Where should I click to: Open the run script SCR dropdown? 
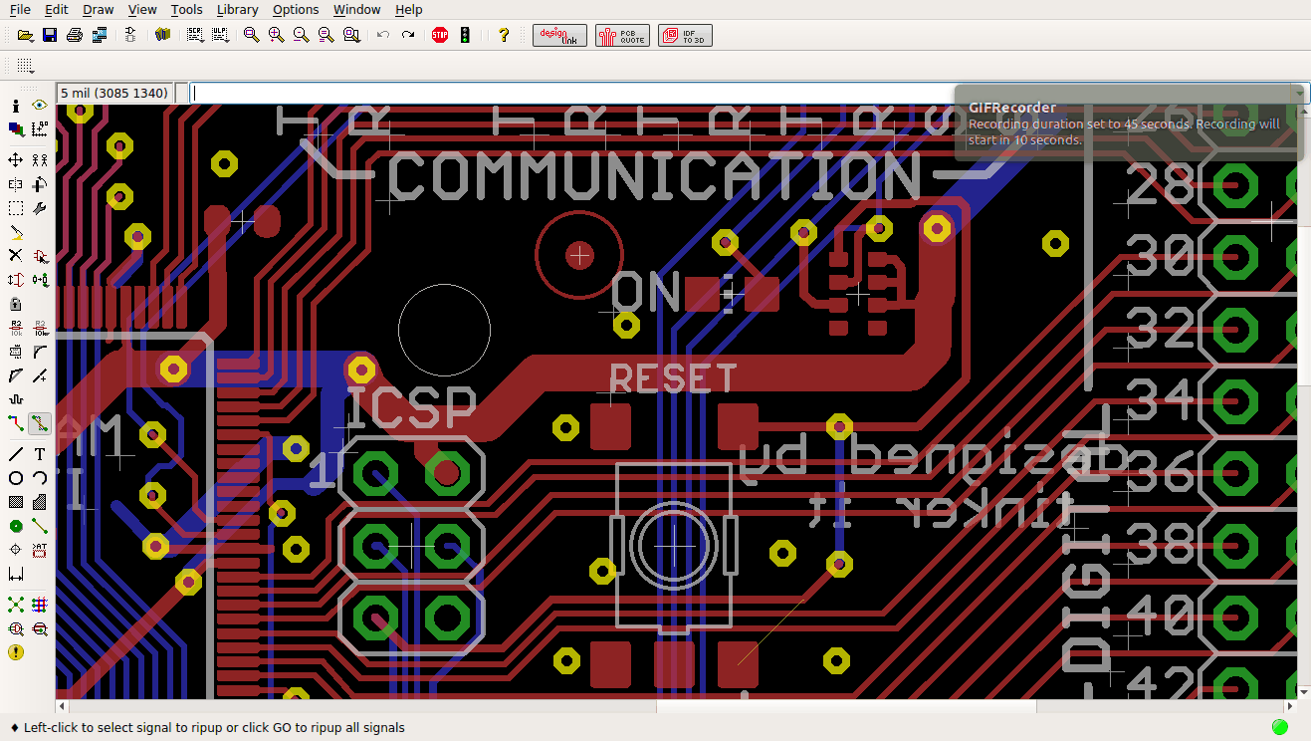[x=203, y=40]
